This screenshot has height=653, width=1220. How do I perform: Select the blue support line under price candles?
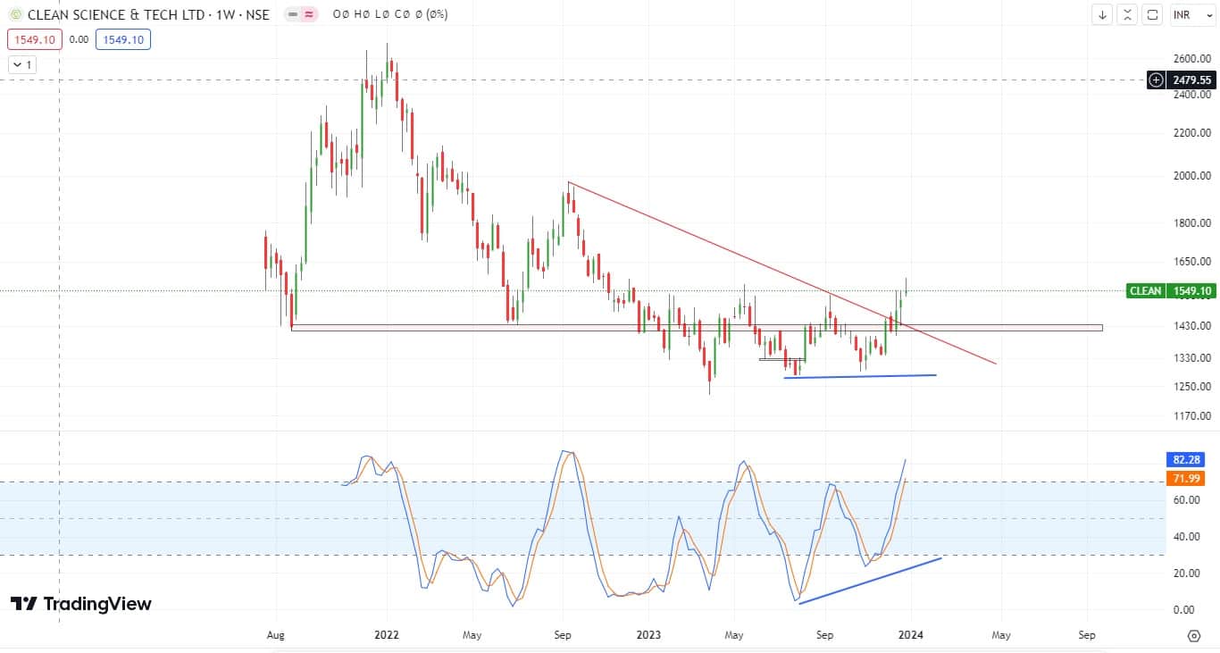[x=860, y=376]
